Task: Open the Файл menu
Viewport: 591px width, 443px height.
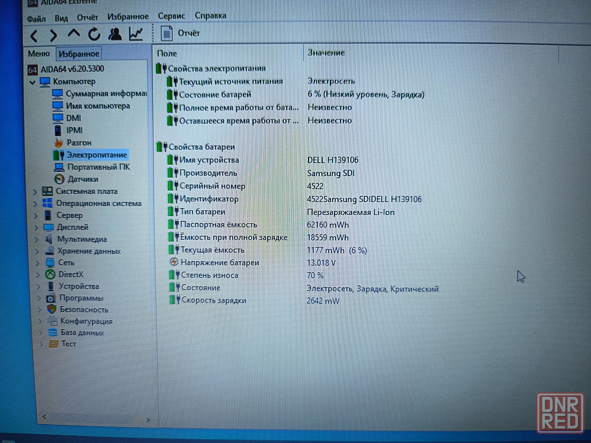Action: coord(36,18)
